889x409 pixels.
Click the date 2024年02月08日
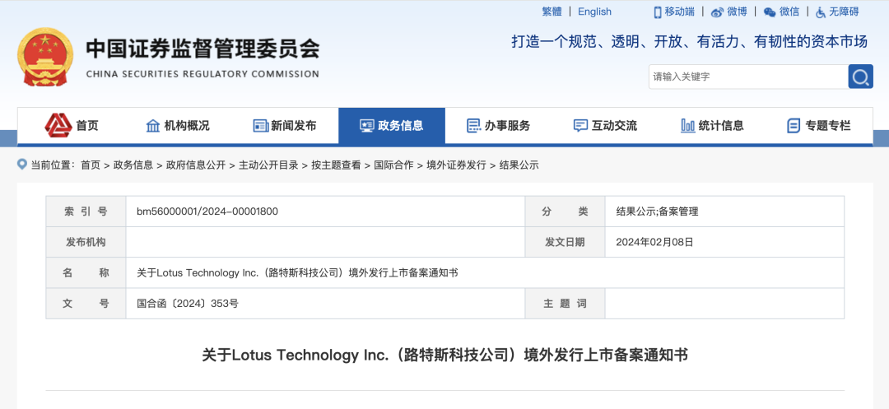click(x=655, y=243)
